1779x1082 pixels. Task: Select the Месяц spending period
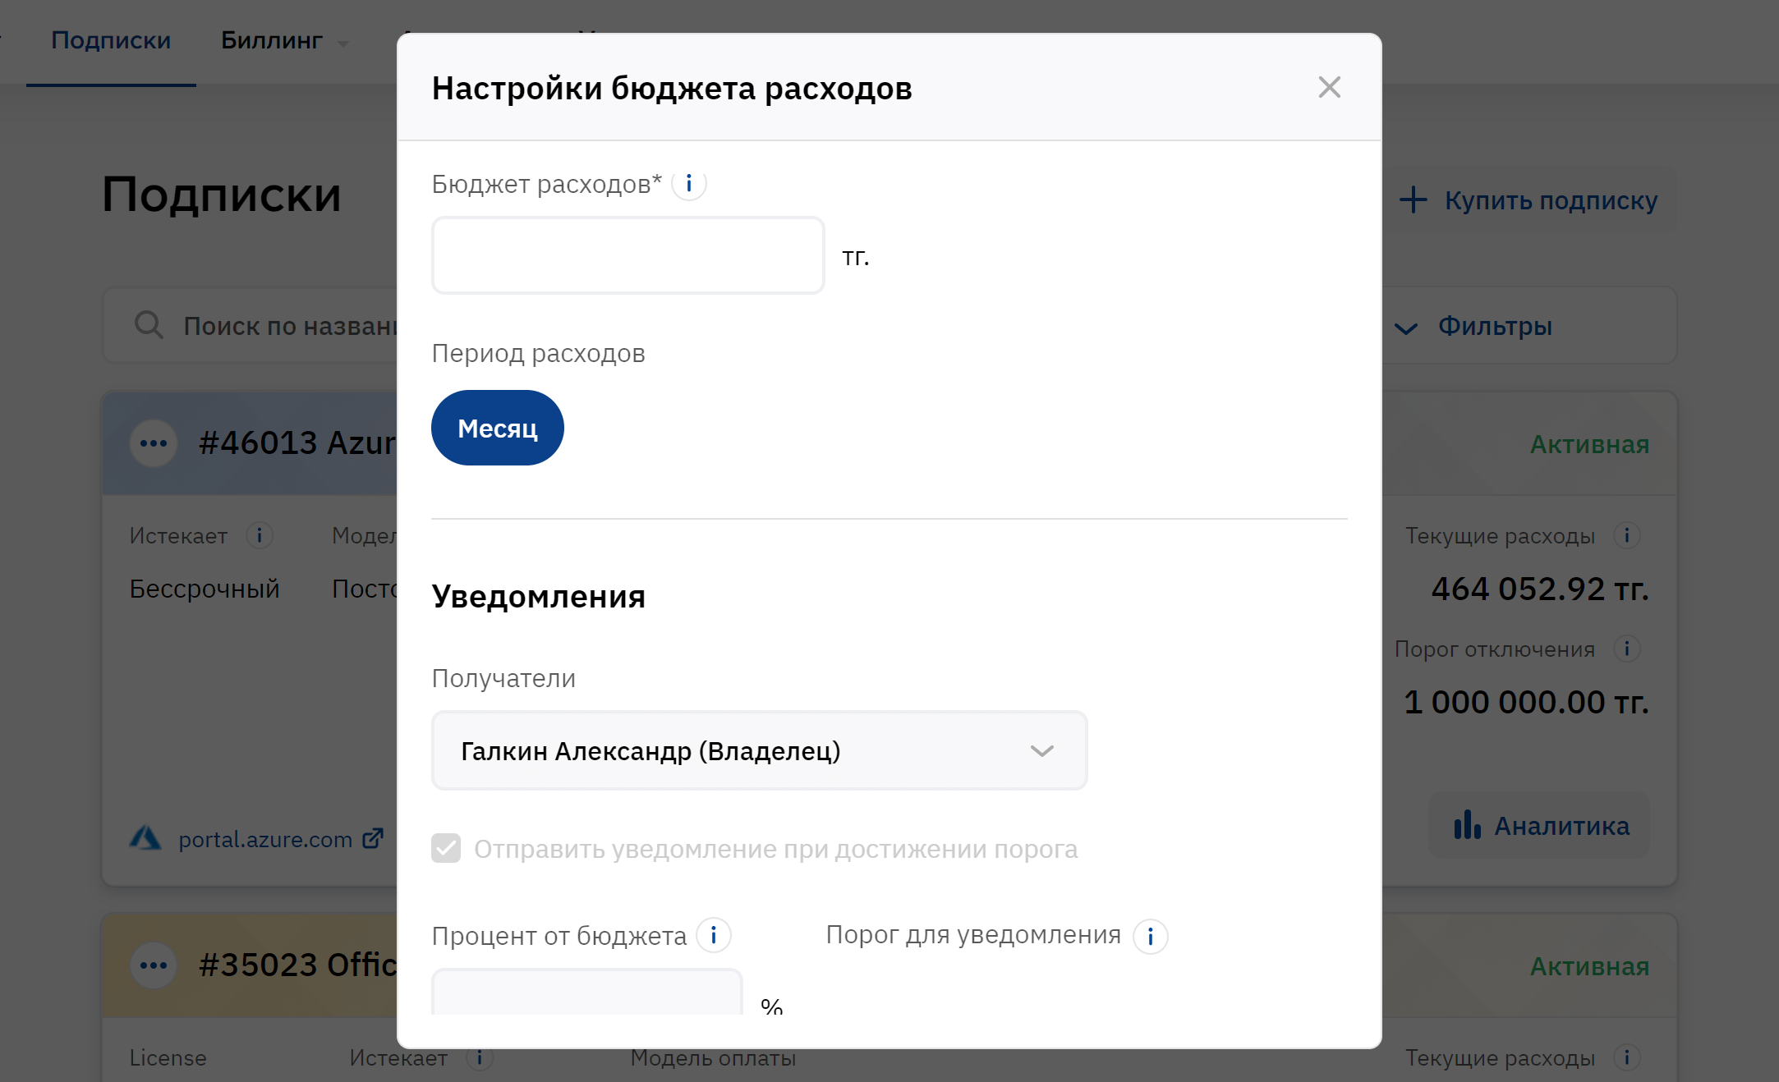click(497, 428)
